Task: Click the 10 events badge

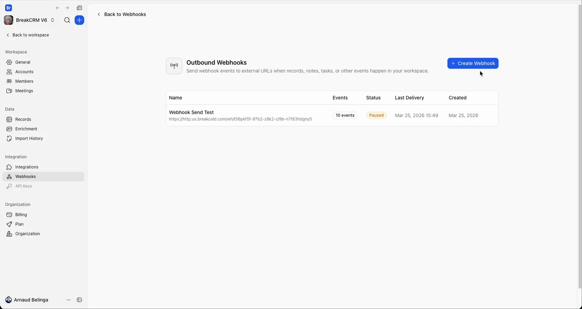Action: click(345, 115)
